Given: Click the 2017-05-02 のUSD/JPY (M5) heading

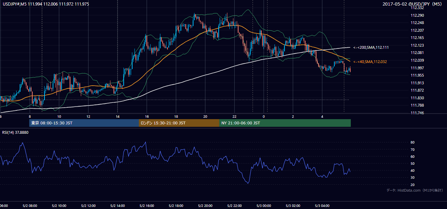Looking at the screenshot, I should tap(412, 4).
